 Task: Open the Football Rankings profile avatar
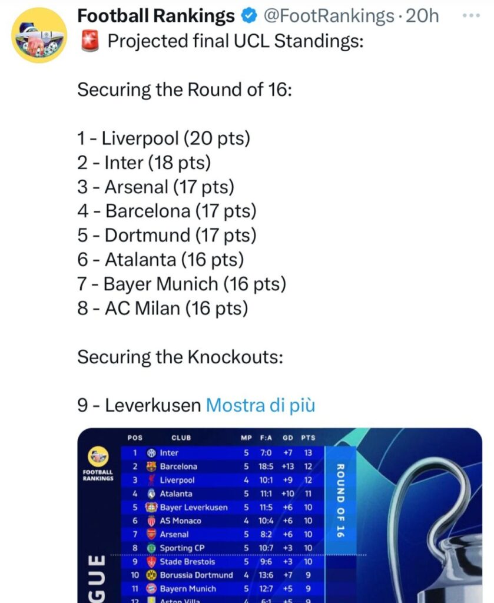point(39,35)
